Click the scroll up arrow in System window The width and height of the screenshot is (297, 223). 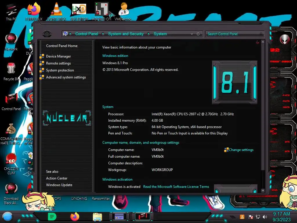[x=263, y=42]
